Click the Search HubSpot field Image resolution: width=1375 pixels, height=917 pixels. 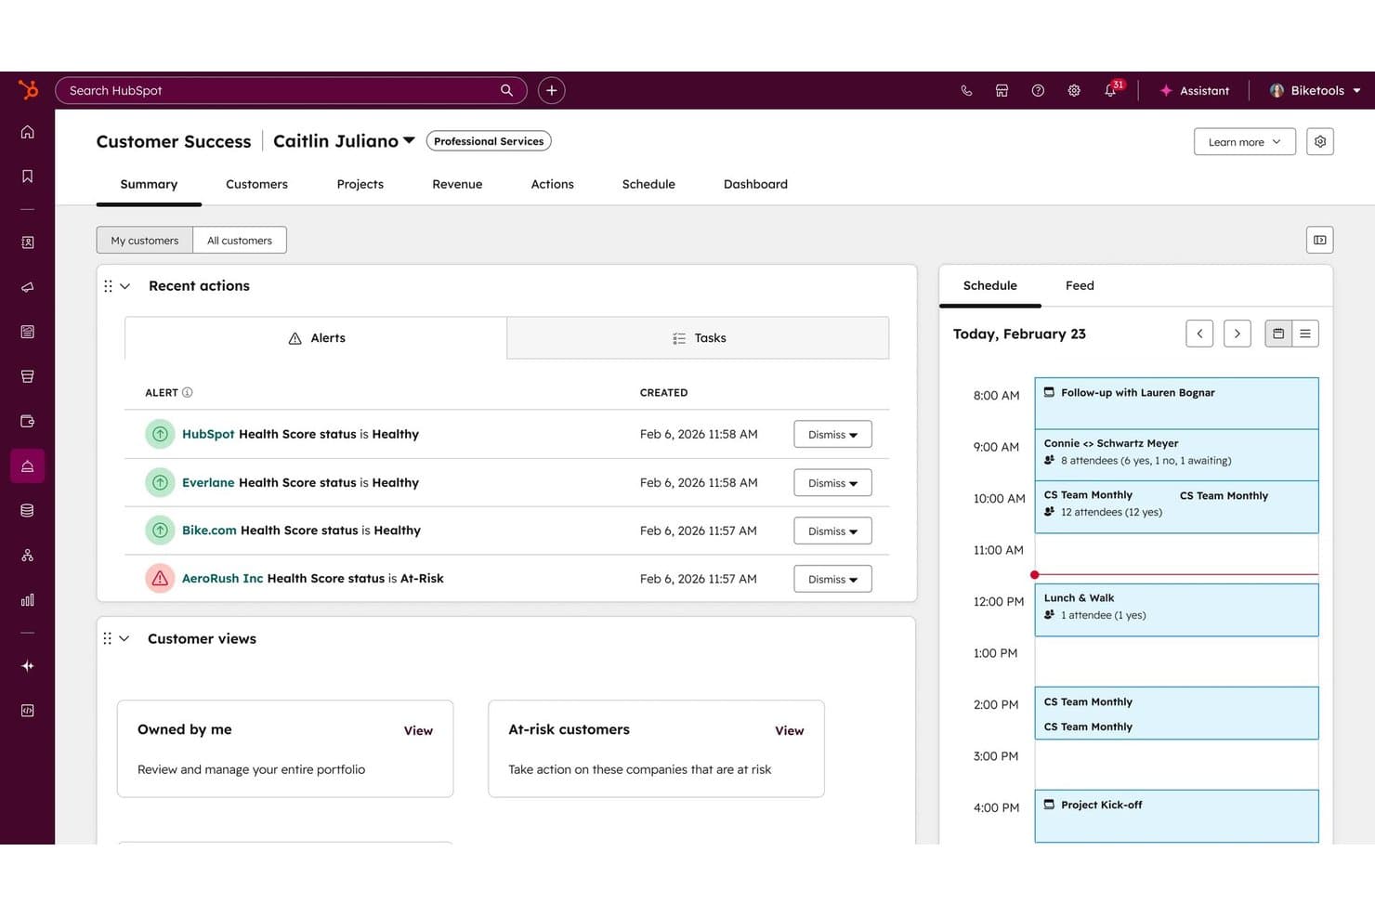click(x=291, y=90)
